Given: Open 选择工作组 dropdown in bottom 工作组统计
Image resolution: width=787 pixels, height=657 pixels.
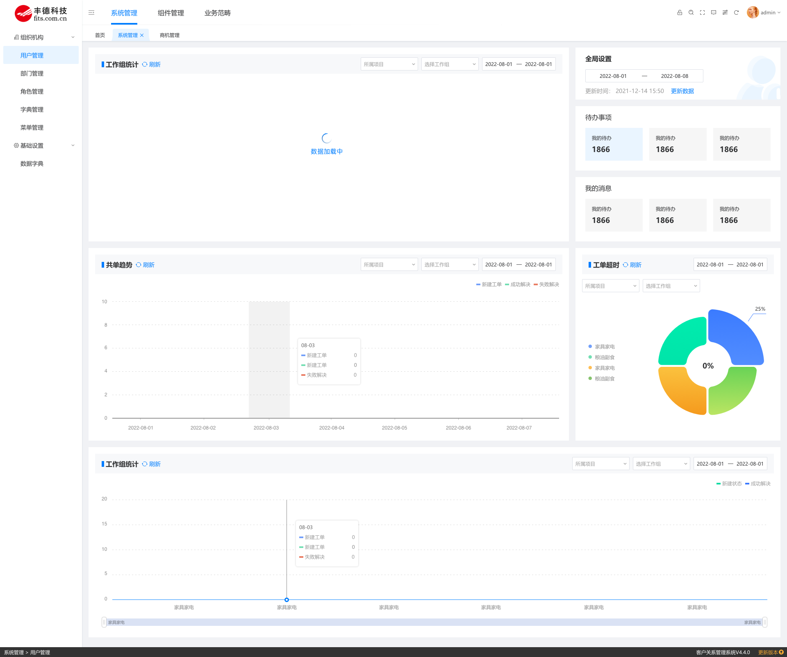Looking at the screenshot, I should (x=662, y=464).
